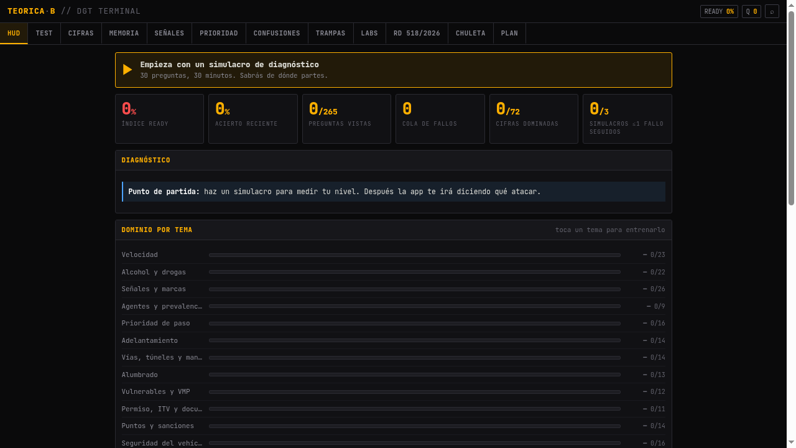The width and height of the screenshot is (796, 448).
Task: Switch to the HUD tab
Action: tap(14, 34)
